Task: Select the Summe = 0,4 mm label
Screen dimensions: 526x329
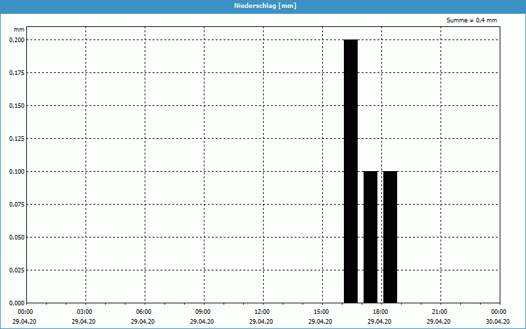Action: tap(471, 20)
